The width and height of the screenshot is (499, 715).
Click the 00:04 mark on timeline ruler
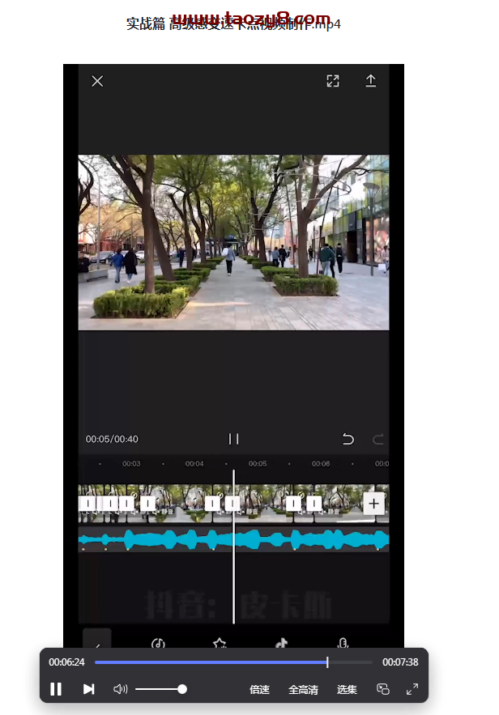coord(194,464)
